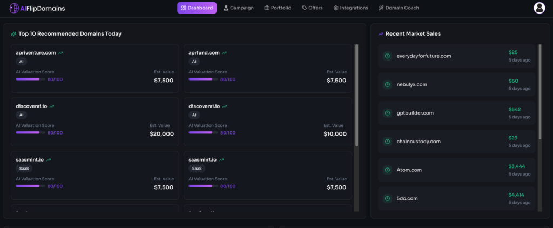This screenshot has width=553, height=228.
Task: Click trending arrow on the $20,000 discoverai.io card
Action: [x=52, y=106]
